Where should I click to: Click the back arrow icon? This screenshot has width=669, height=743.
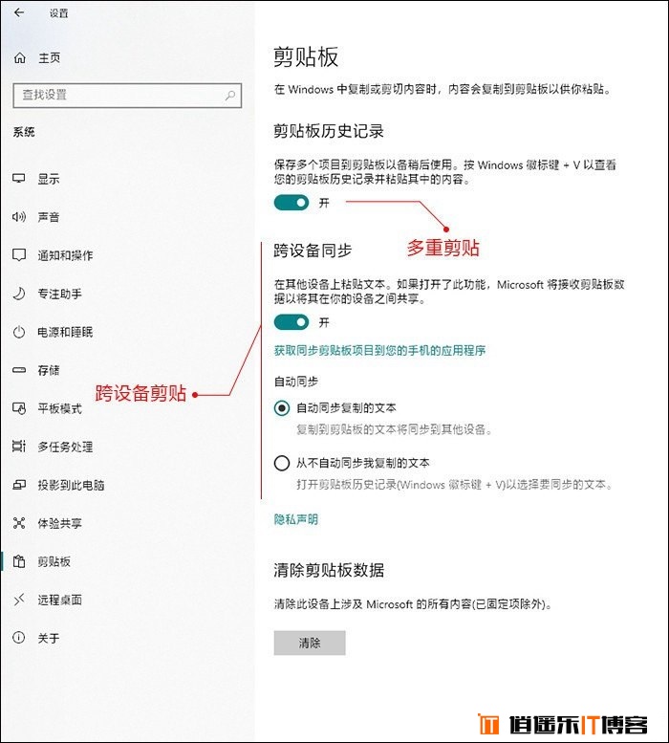click(18, 12)
